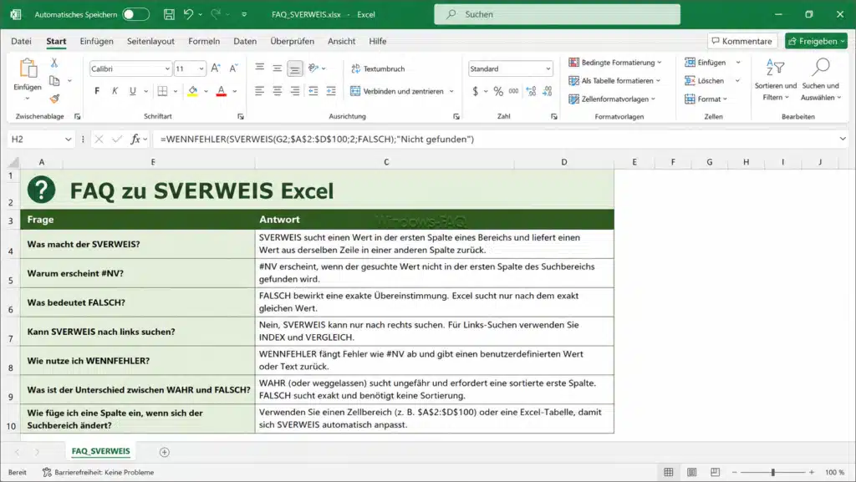Click in the Suchen search box
The image size is (856, 482).
click(558, 15)
